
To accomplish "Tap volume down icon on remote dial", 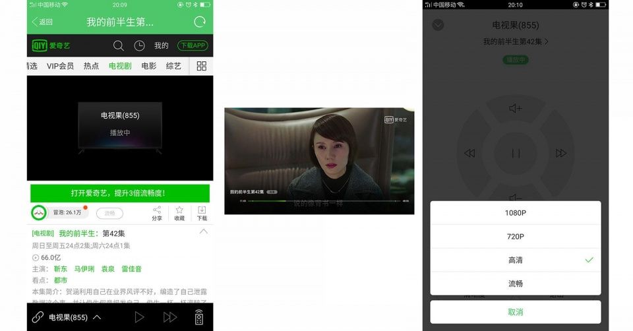I will (x=516, y=197).
